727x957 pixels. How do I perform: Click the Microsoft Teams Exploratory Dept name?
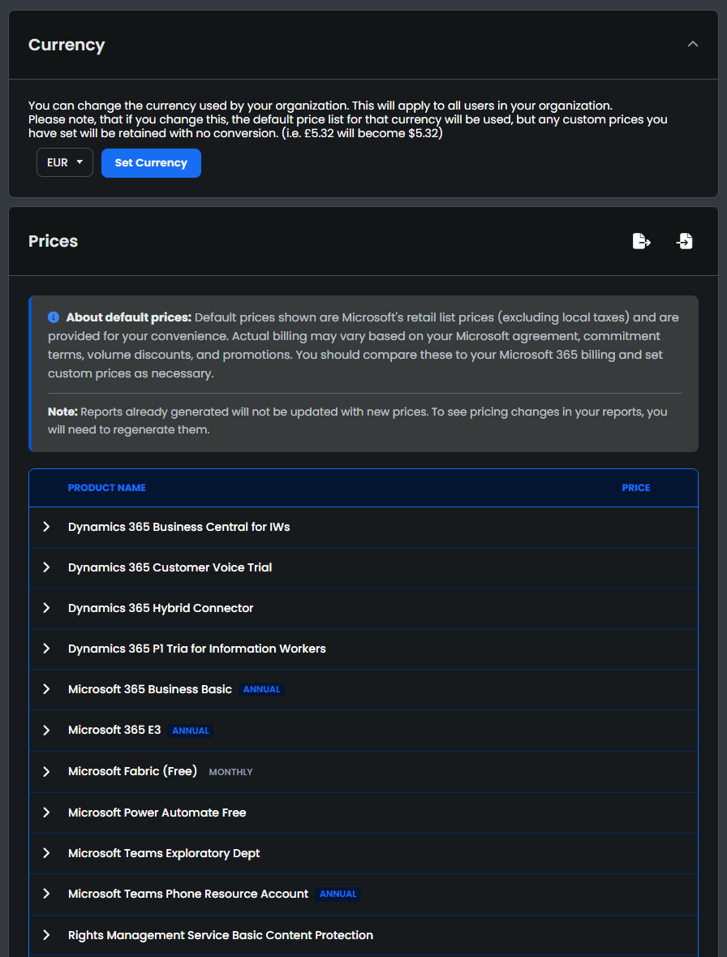point(164,853)
